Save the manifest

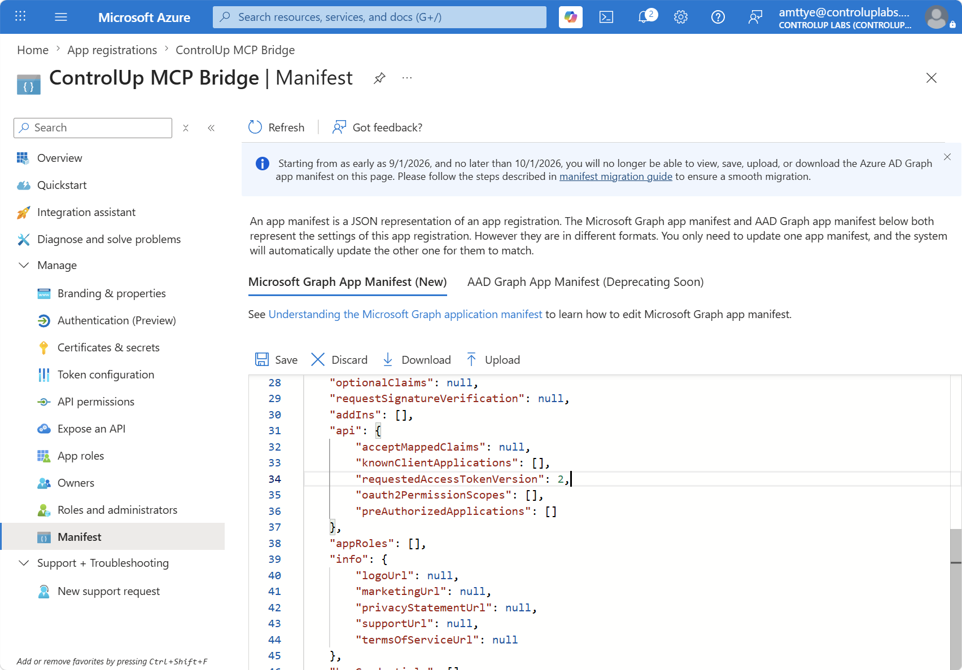pos(276,360)
